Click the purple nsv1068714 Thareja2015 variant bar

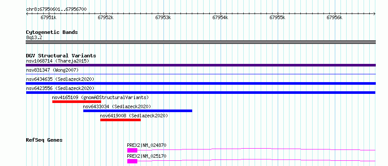pos(201,65)
